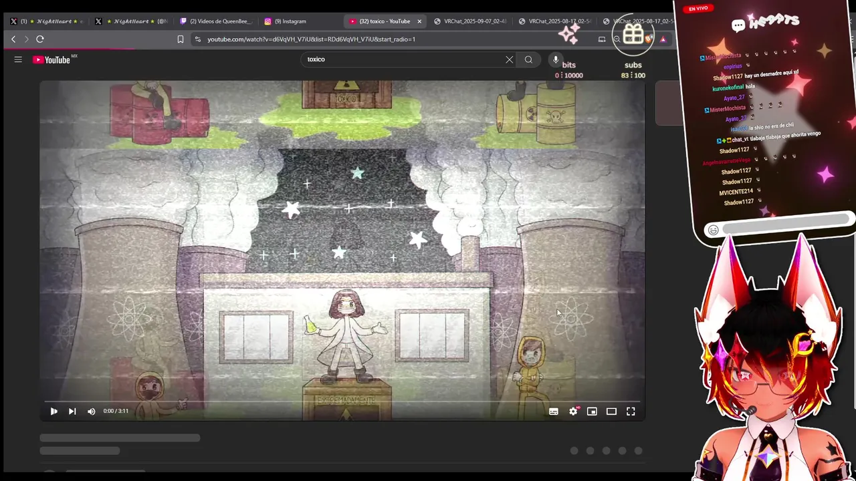Open the player settings gear
The height and width of the screenshot is (481, 856).
click(x=573, y=412)
